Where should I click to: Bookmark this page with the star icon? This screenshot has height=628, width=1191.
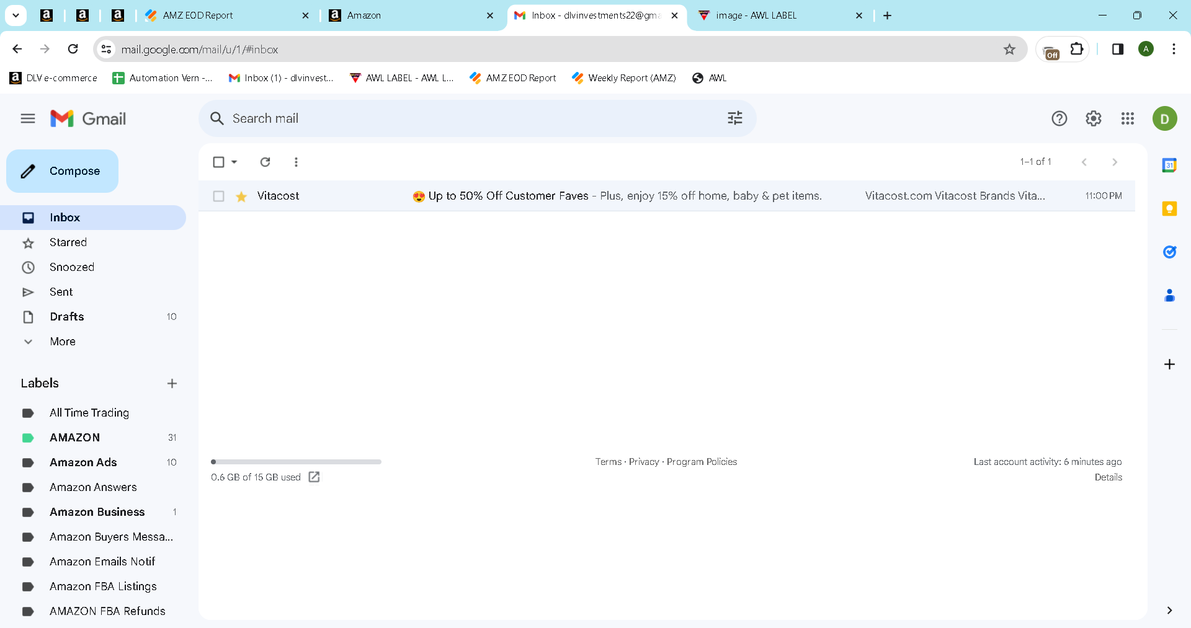[1009, 49]
